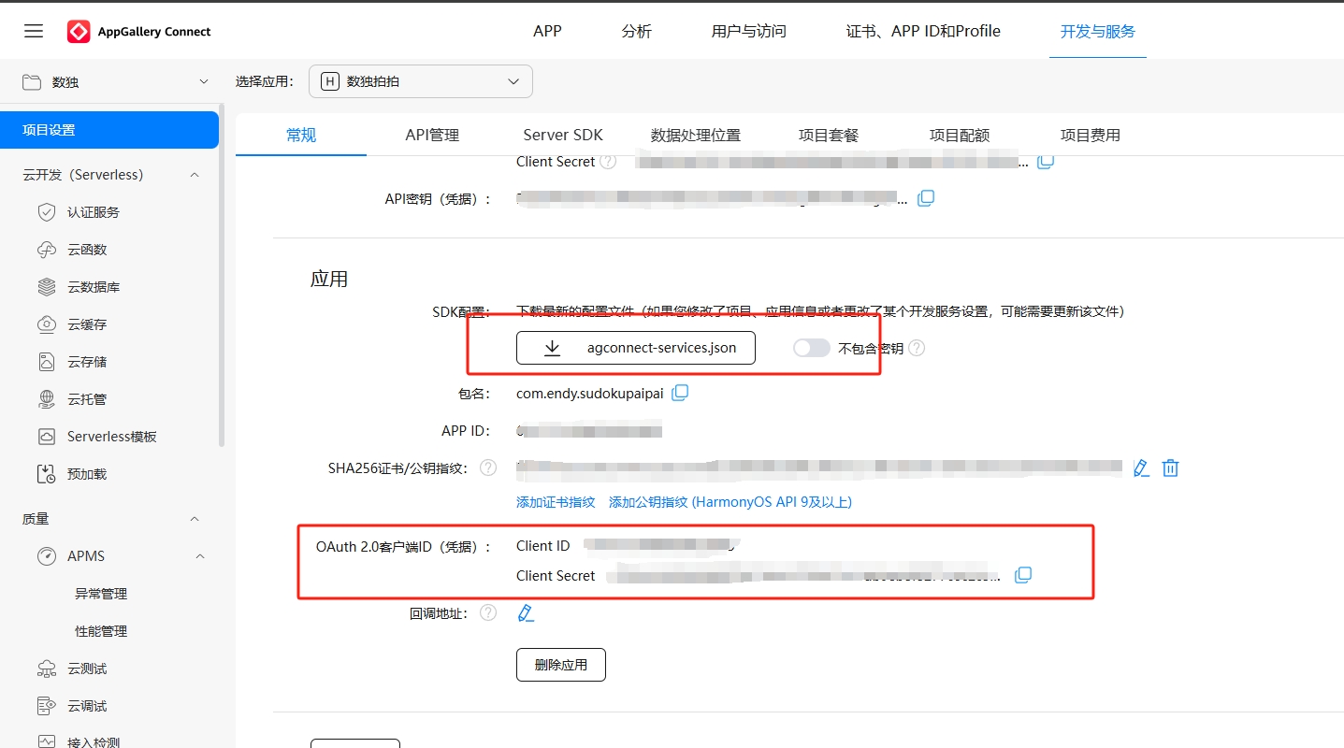1344x748 pixels.
Task: Click the 删除应用 button
Action: pos(561,665)
